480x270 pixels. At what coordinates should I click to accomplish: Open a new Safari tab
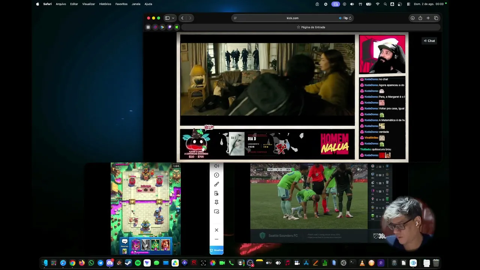[428, 18]
